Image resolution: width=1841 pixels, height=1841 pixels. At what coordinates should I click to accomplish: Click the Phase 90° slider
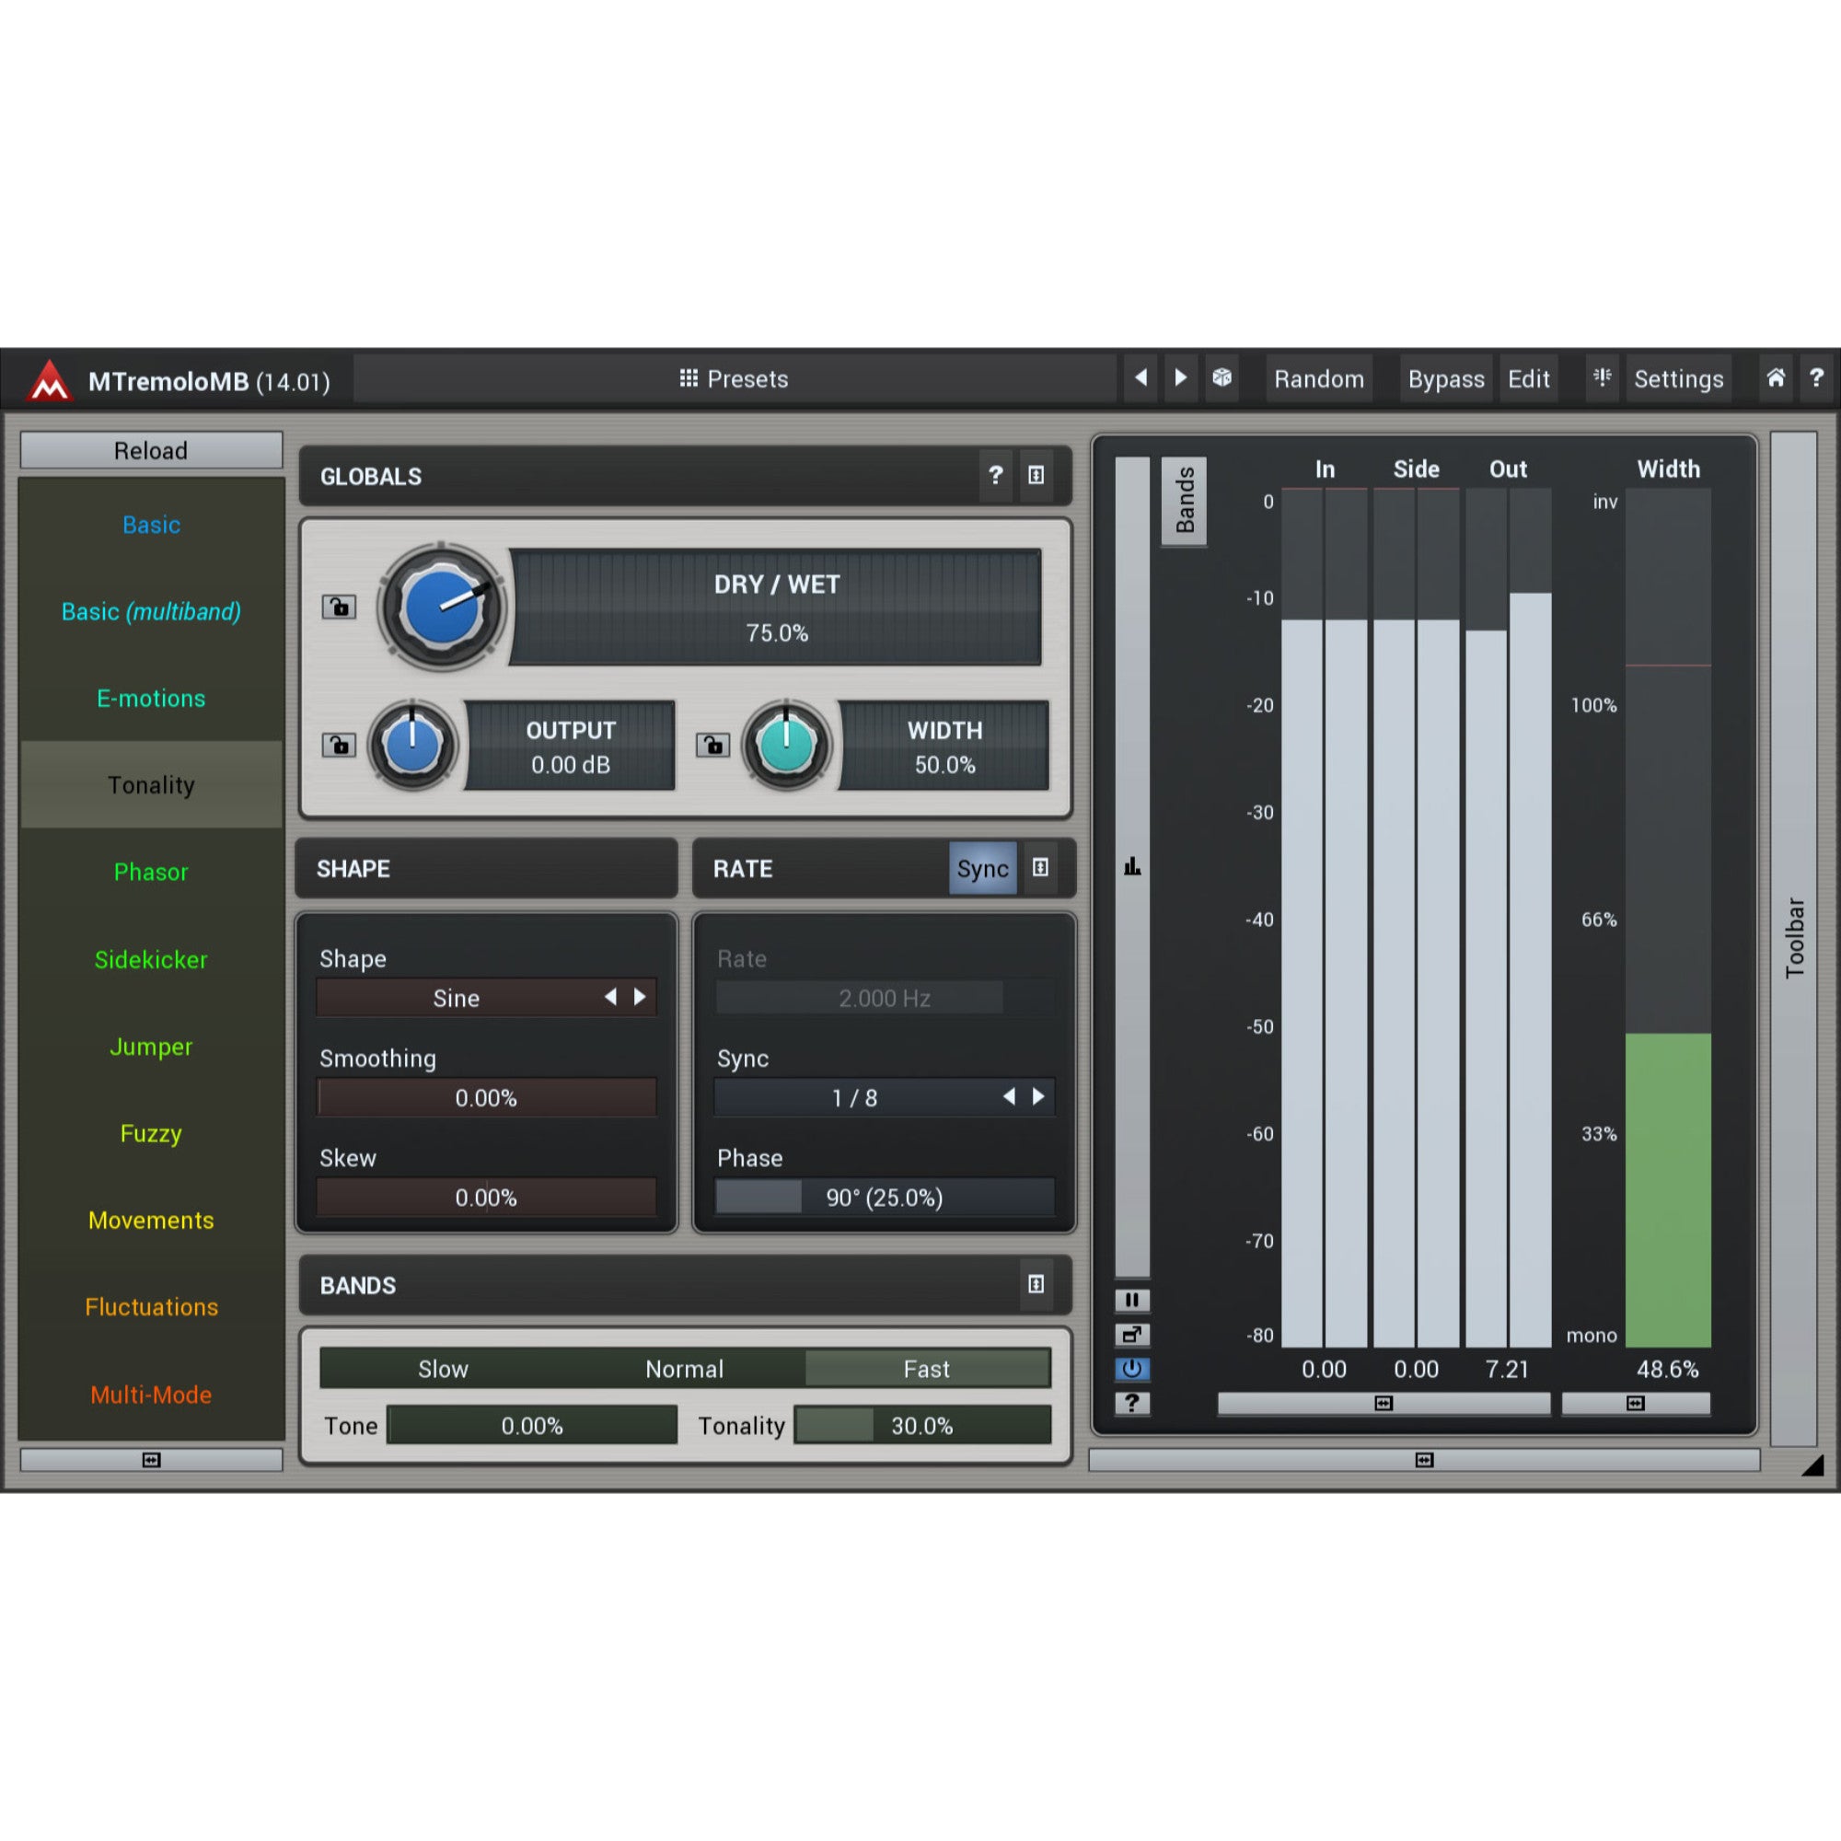click(x=885, y=1197)
